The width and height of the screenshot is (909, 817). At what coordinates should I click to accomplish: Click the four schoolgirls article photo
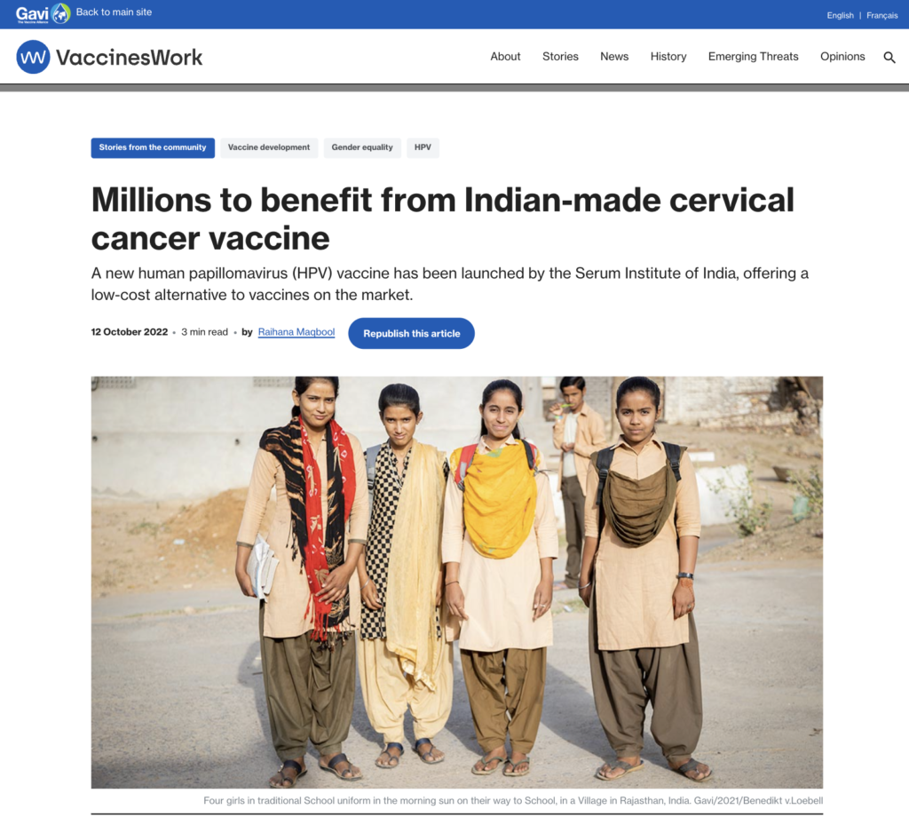[457, 583]
